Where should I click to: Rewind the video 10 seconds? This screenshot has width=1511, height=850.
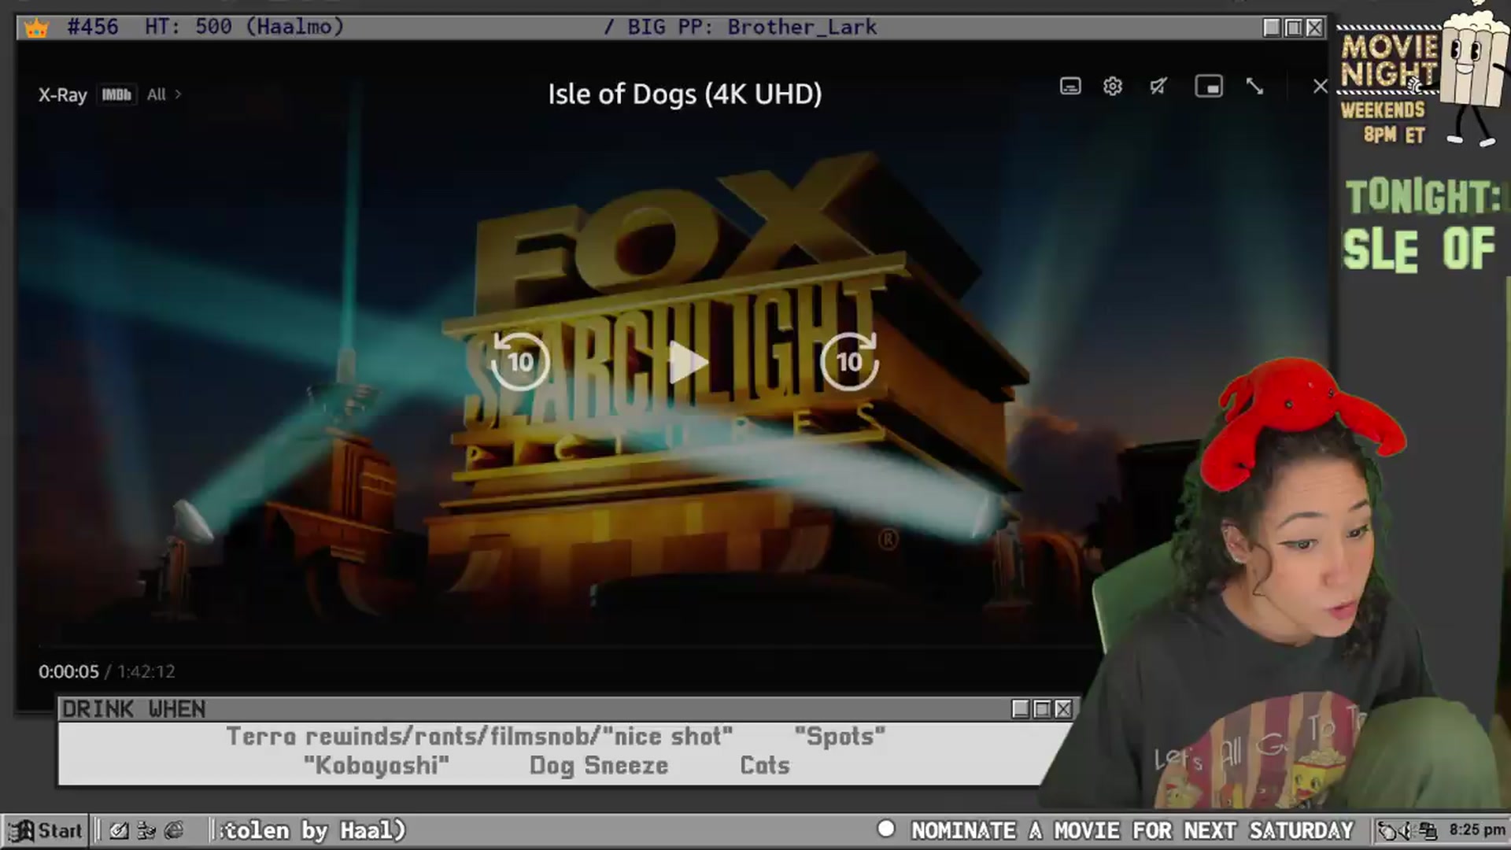coord(519,361)
